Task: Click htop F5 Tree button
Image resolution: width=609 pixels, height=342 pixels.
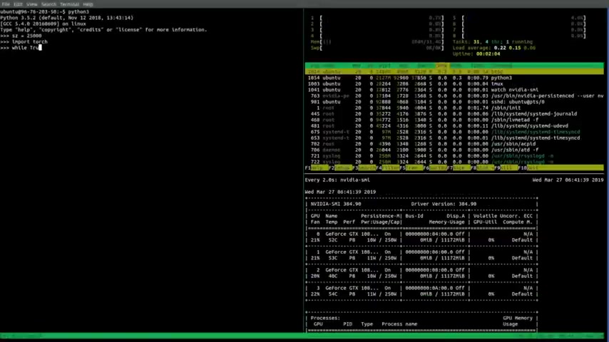Action: (411, 167)
